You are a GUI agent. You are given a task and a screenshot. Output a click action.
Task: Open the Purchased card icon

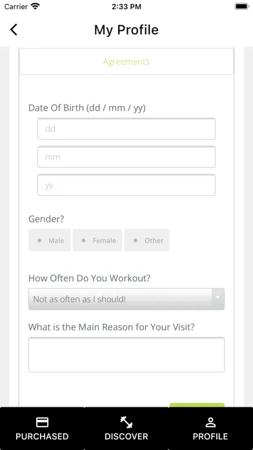42,422
